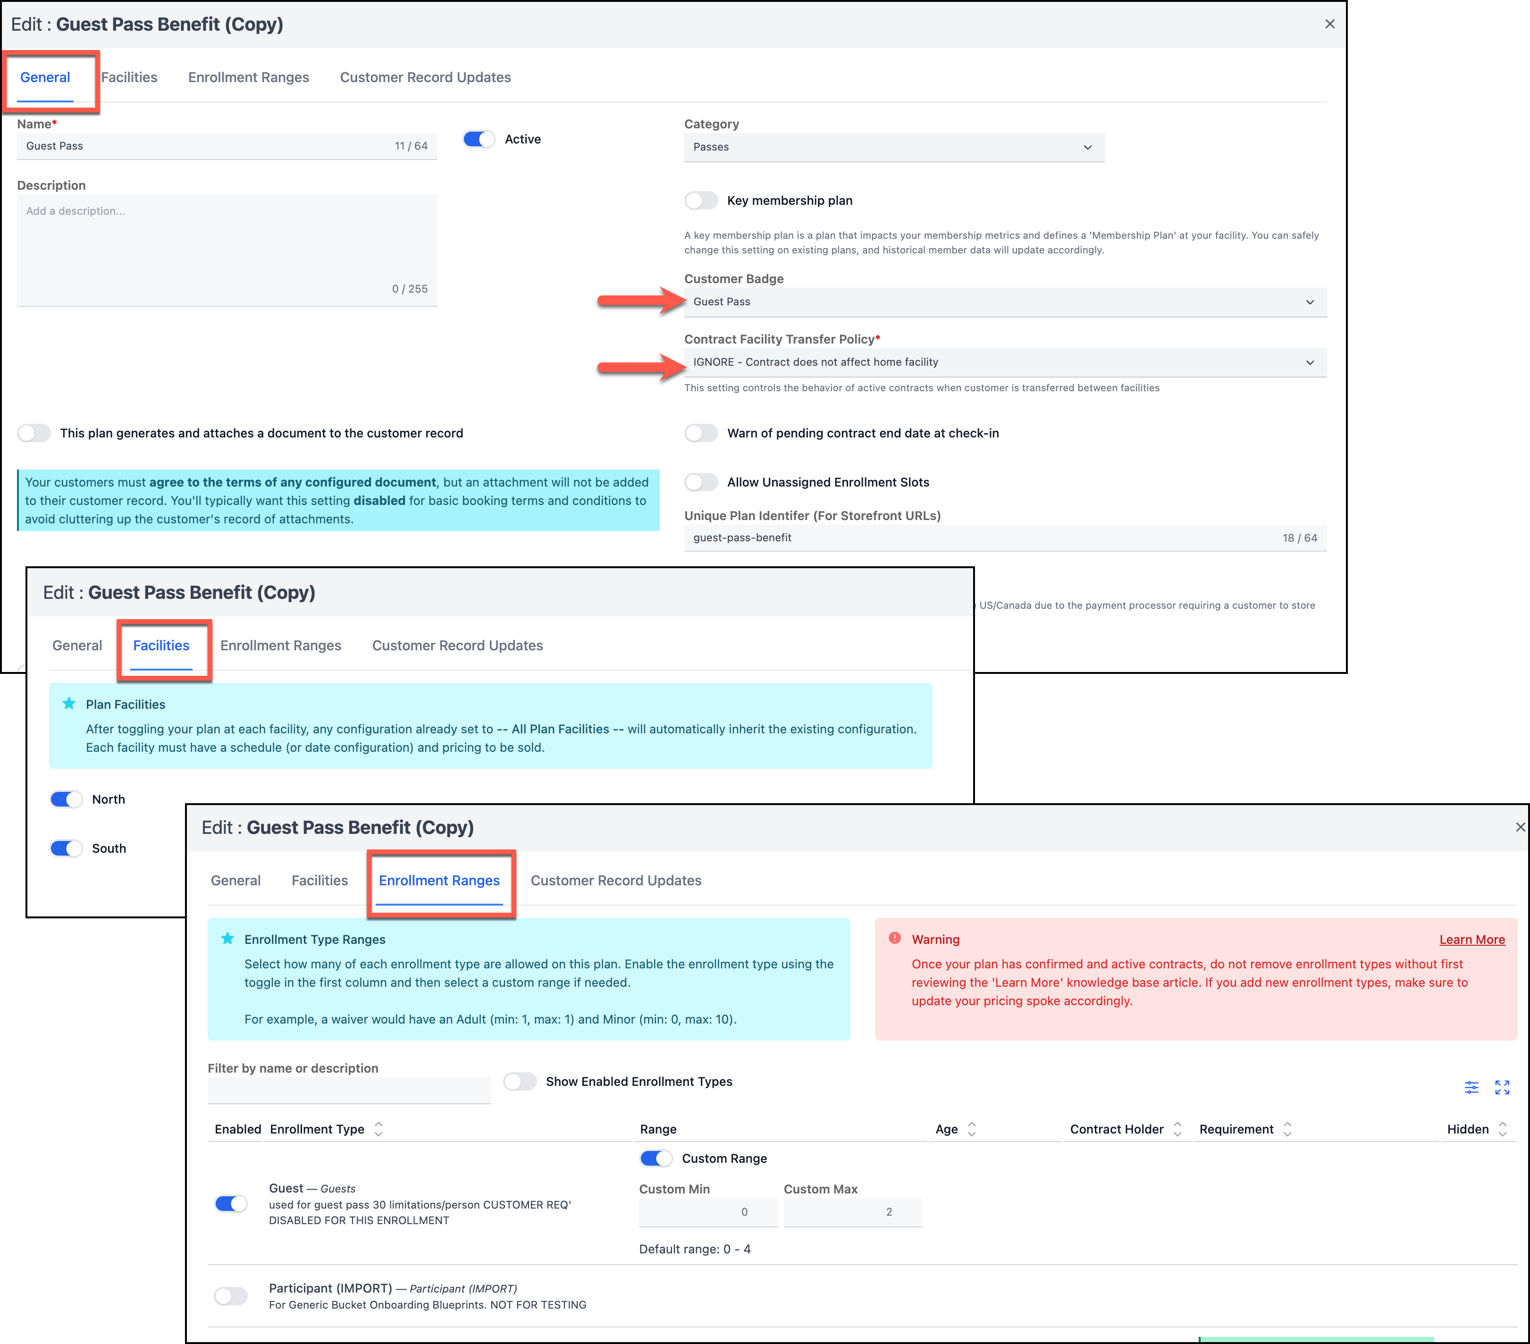Click the Hidden column sort arrows
1530x1344 pixels.
tap(1502, 1128)
